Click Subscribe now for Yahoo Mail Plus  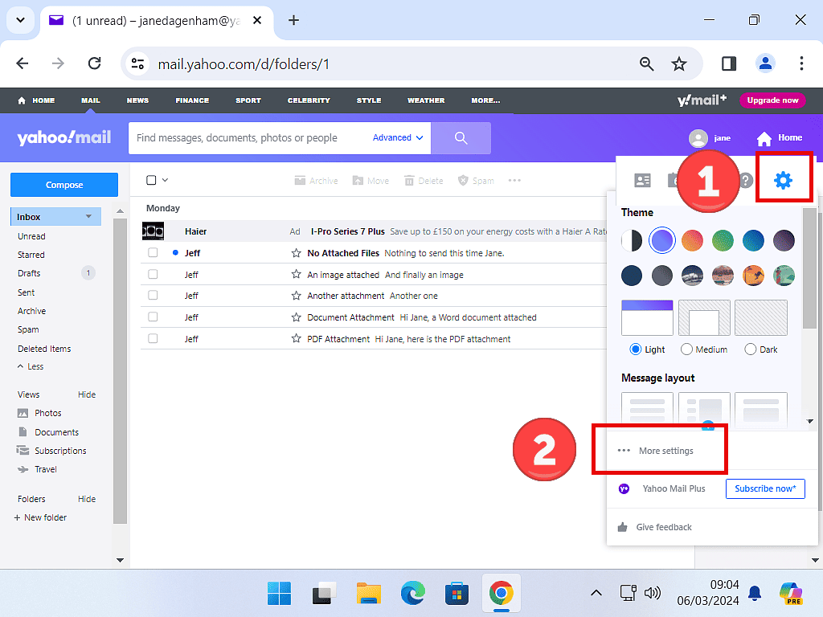point(765,488)
